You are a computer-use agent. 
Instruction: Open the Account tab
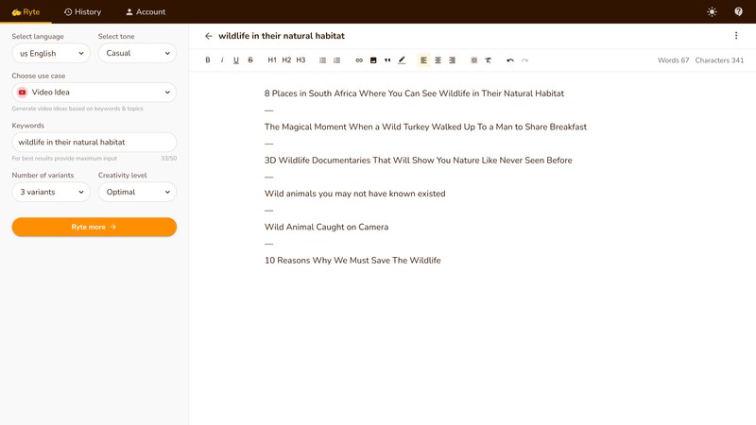146,12
